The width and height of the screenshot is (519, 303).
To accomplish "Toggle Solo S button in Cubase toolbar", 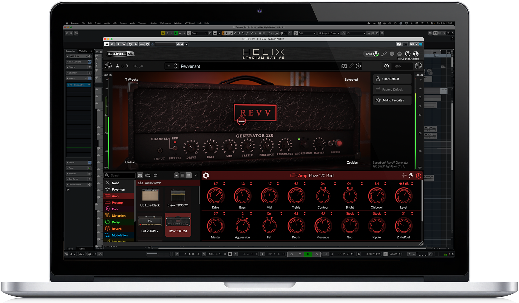I will (x=167, y=33).
